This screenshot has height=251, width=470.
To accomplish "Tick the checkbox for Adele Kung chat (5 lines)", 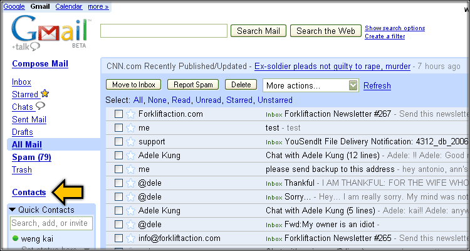I will point(118,211).
